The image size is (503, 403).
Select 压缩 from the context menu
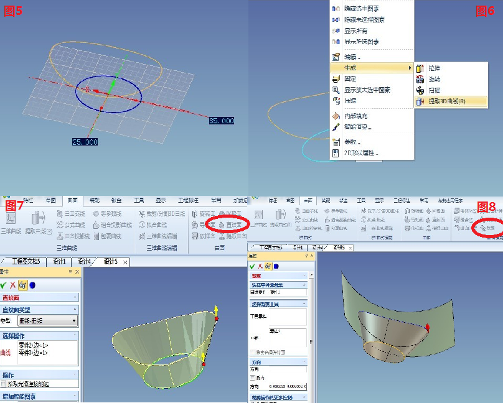[372, 101]
